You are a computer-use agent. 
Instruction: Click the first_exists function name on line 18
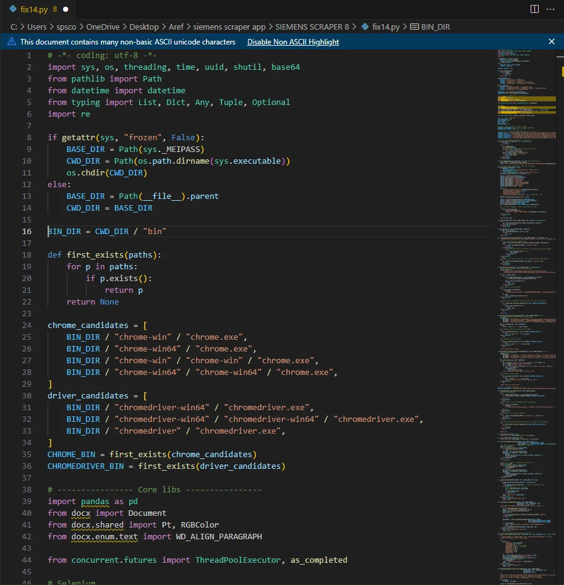95,255
